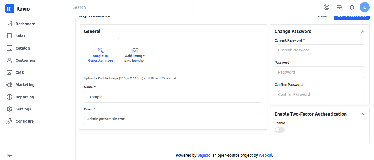
Task: Click the Dashboard chart icon
Action: (x=9, y=24)
